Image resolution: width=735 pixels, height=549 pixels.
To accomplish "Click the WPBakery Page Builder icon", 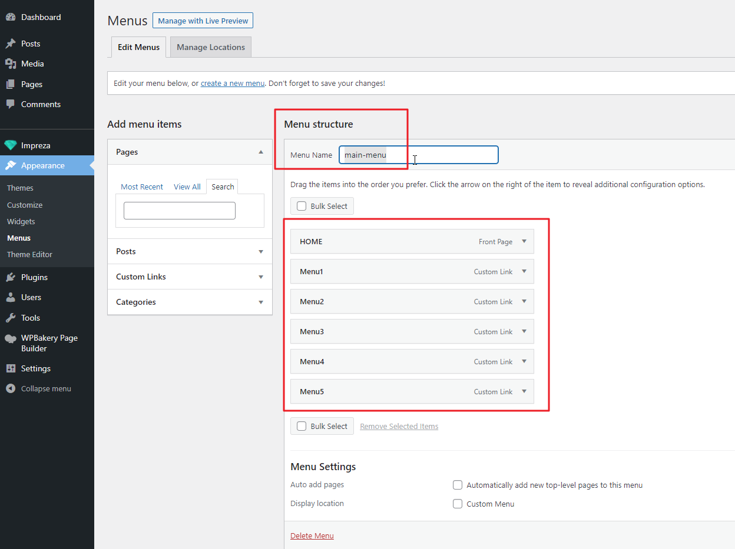I will point(11,338).
